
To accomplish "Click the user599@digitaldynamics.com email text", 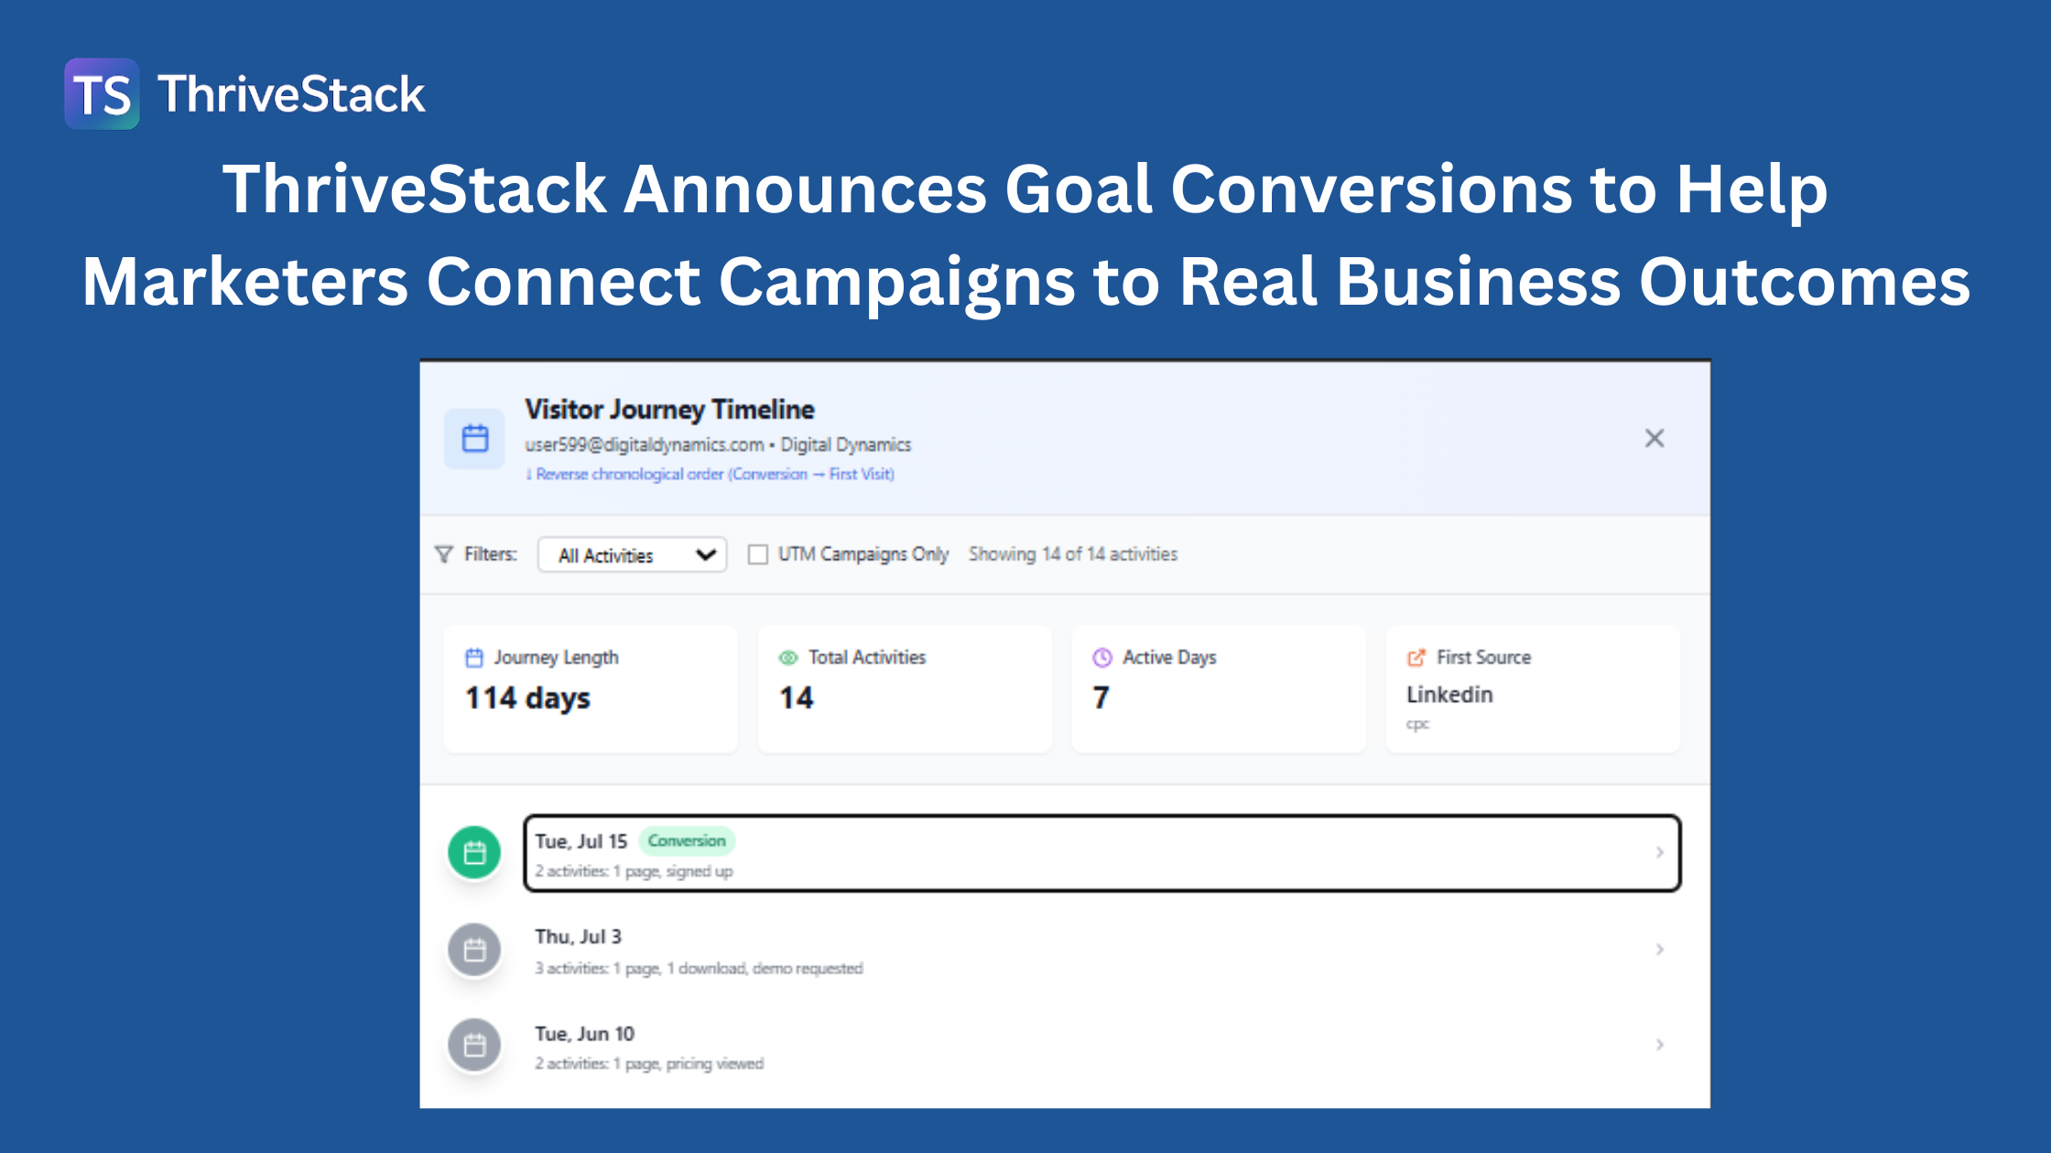I will point(644,445).
